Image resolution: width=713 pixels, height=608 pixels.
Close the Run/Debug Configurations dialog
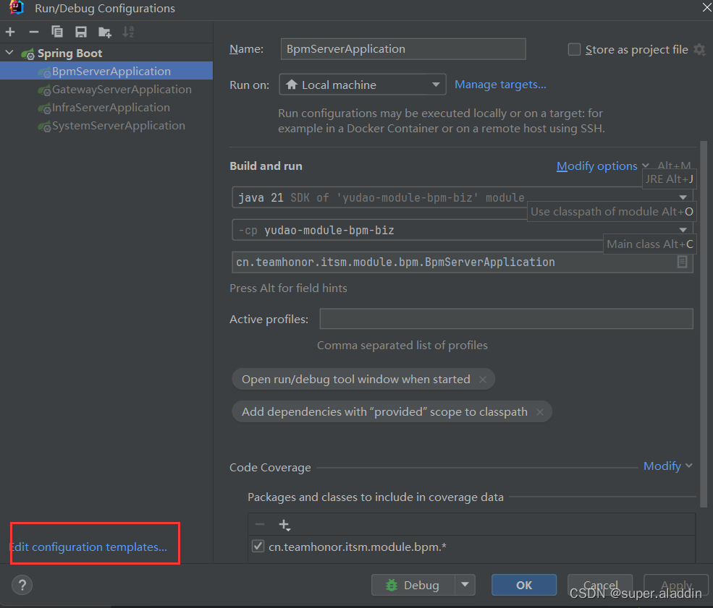(706, 7)
